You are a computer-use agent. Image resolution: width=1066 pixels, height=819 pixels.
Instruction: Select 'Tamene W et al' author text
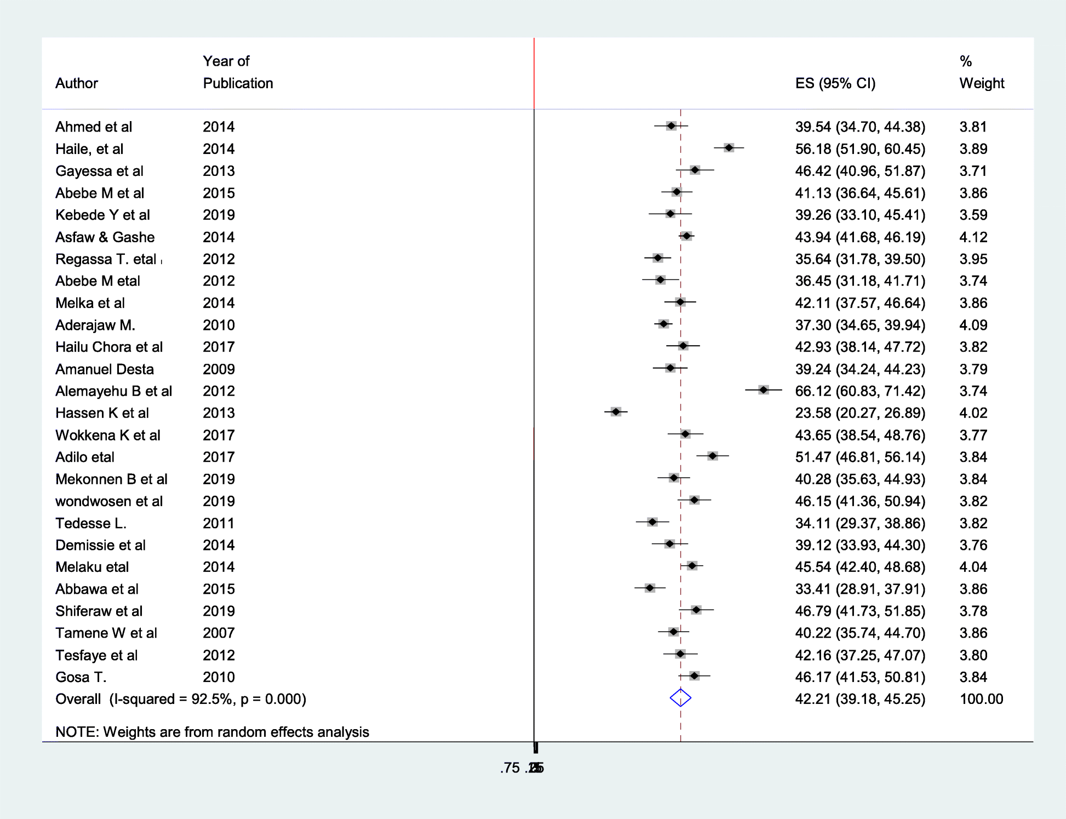click(x=106, y=633)
